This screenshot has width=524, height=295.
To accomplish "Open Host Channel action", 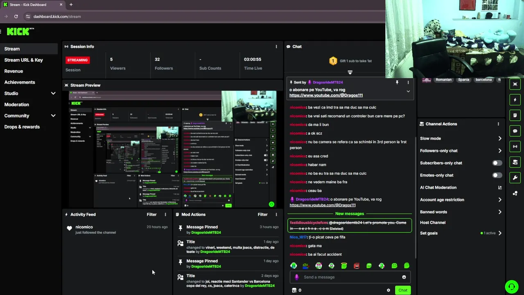I will [x=433, y=222].
